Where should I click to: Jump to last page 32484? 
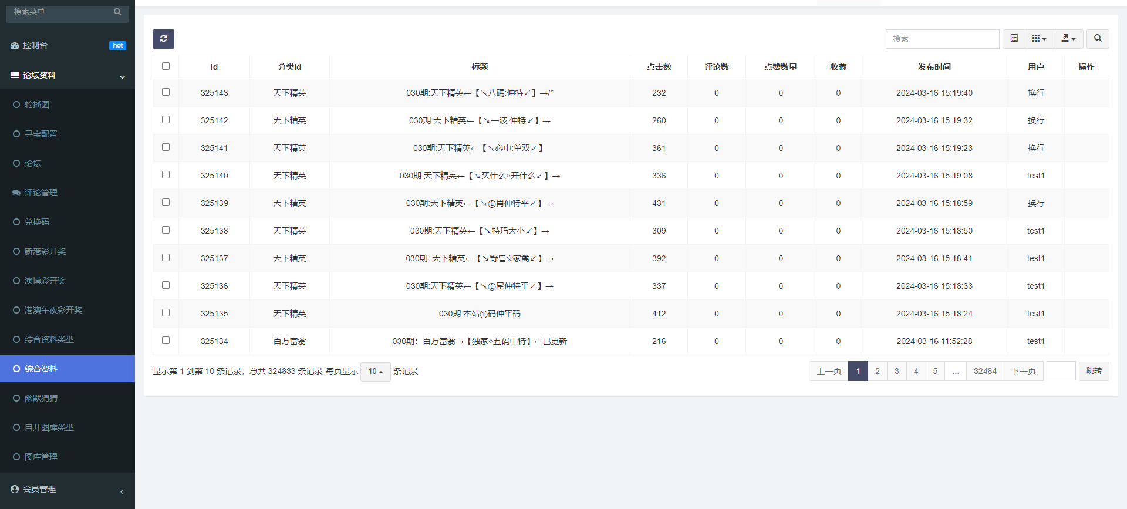pyautogui.click(x=985, y=371)
